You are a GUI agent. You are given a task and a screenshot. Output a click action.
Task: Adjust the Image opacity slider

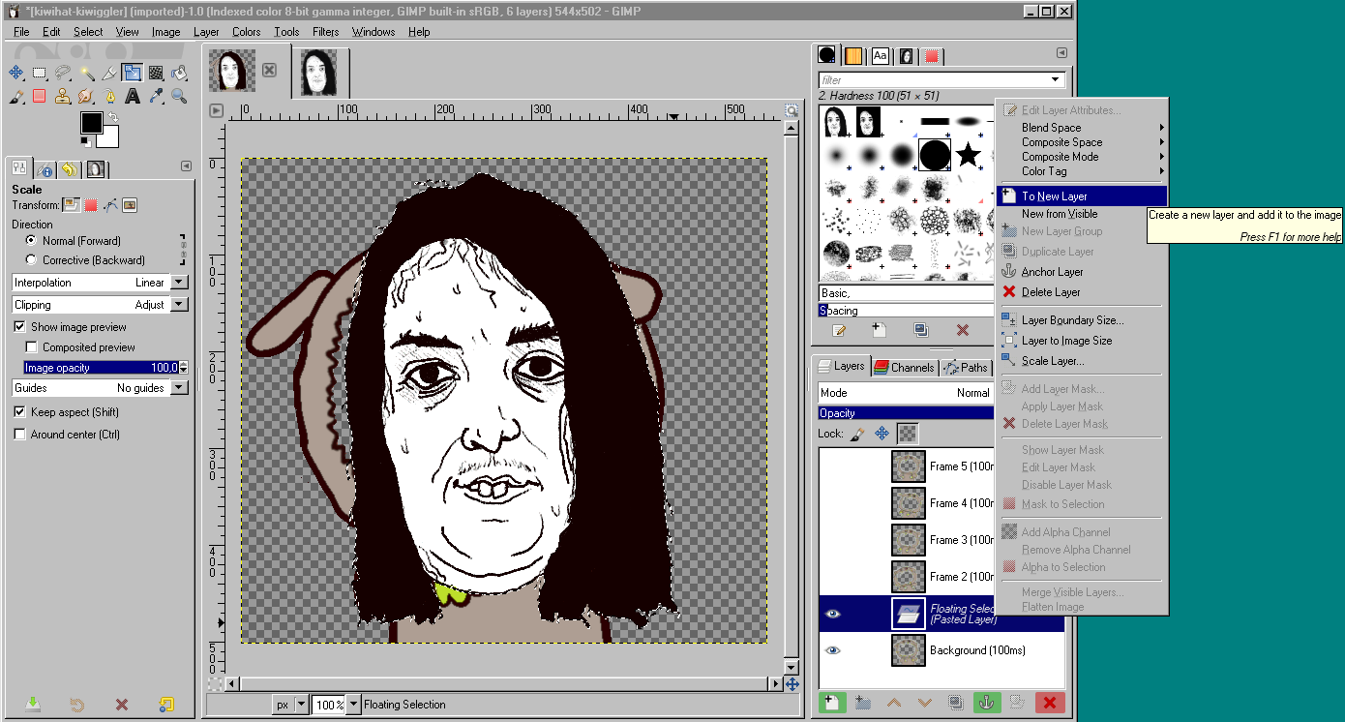click(x=101, y=368)
